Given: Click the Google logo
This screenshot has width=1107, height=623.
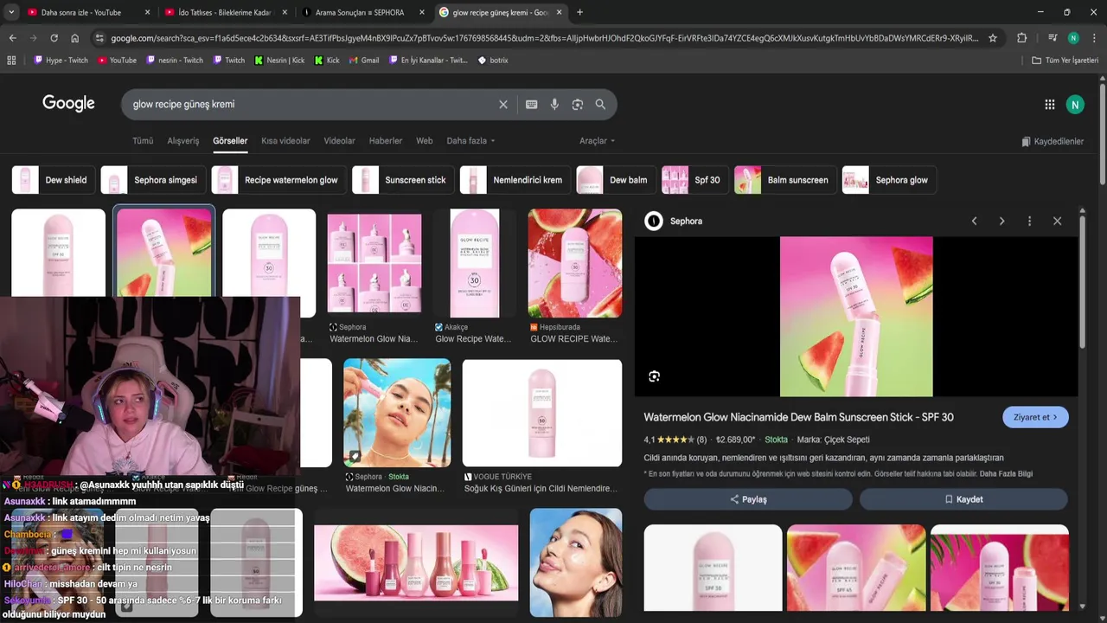Looking at the screenshot, I should tap(68, 104).
